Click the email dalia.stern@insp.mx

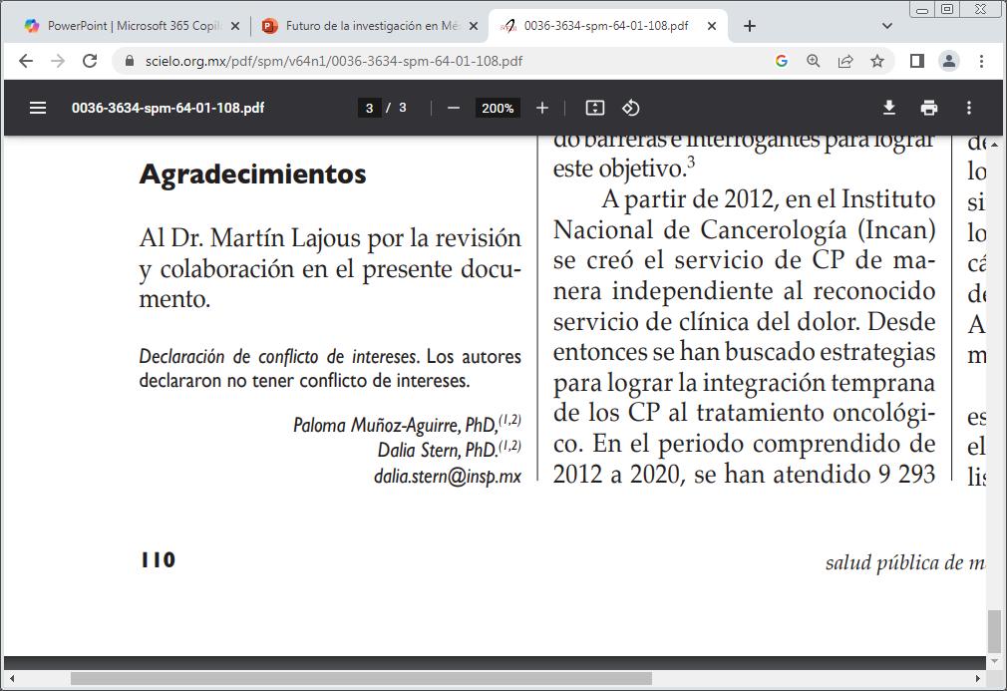pos(448,476)
